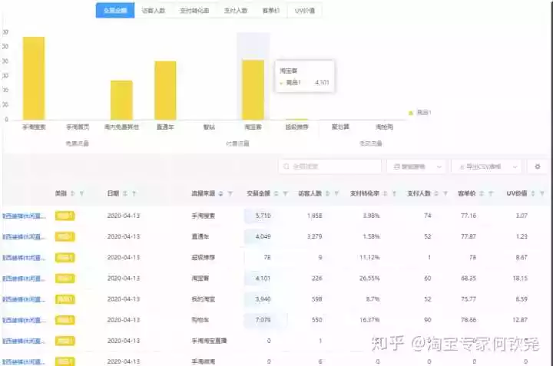Image resolution: width=553 pixels, height=366 pixels.
Task: Sort the 支付转化率 table column
Action: pos(385,193)
